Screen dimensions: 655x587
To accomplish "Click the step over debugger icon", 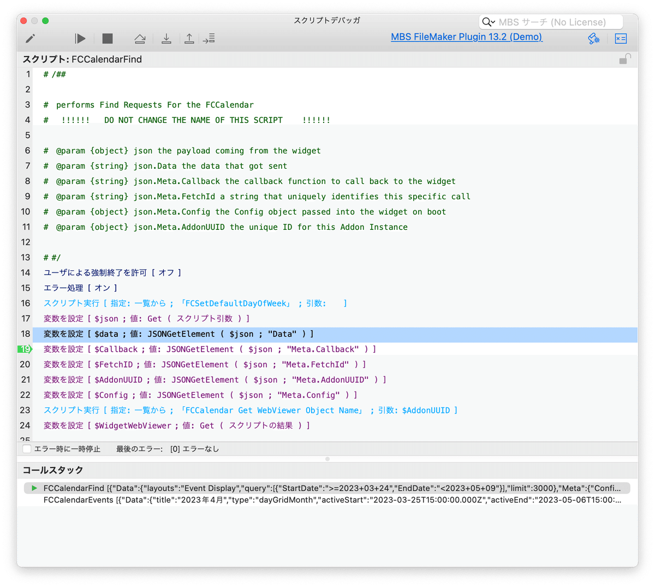I will (x=140, y=38).
